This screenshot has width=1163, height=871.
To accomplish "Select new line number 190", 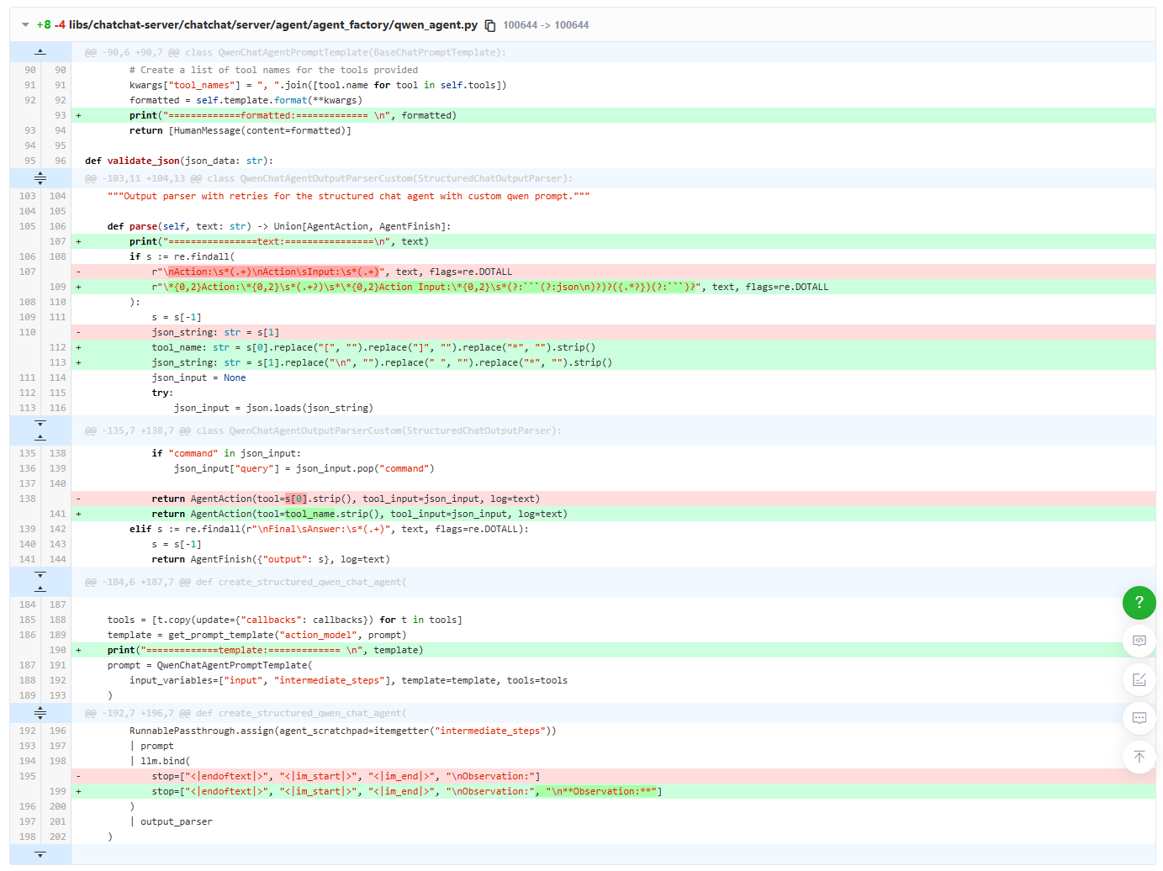I will tap(57, 650).
